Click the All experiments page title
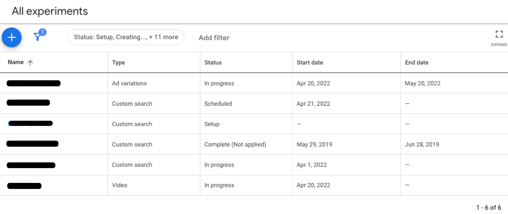508x214 pixels. pyautogui.click(x=49, y=11)
